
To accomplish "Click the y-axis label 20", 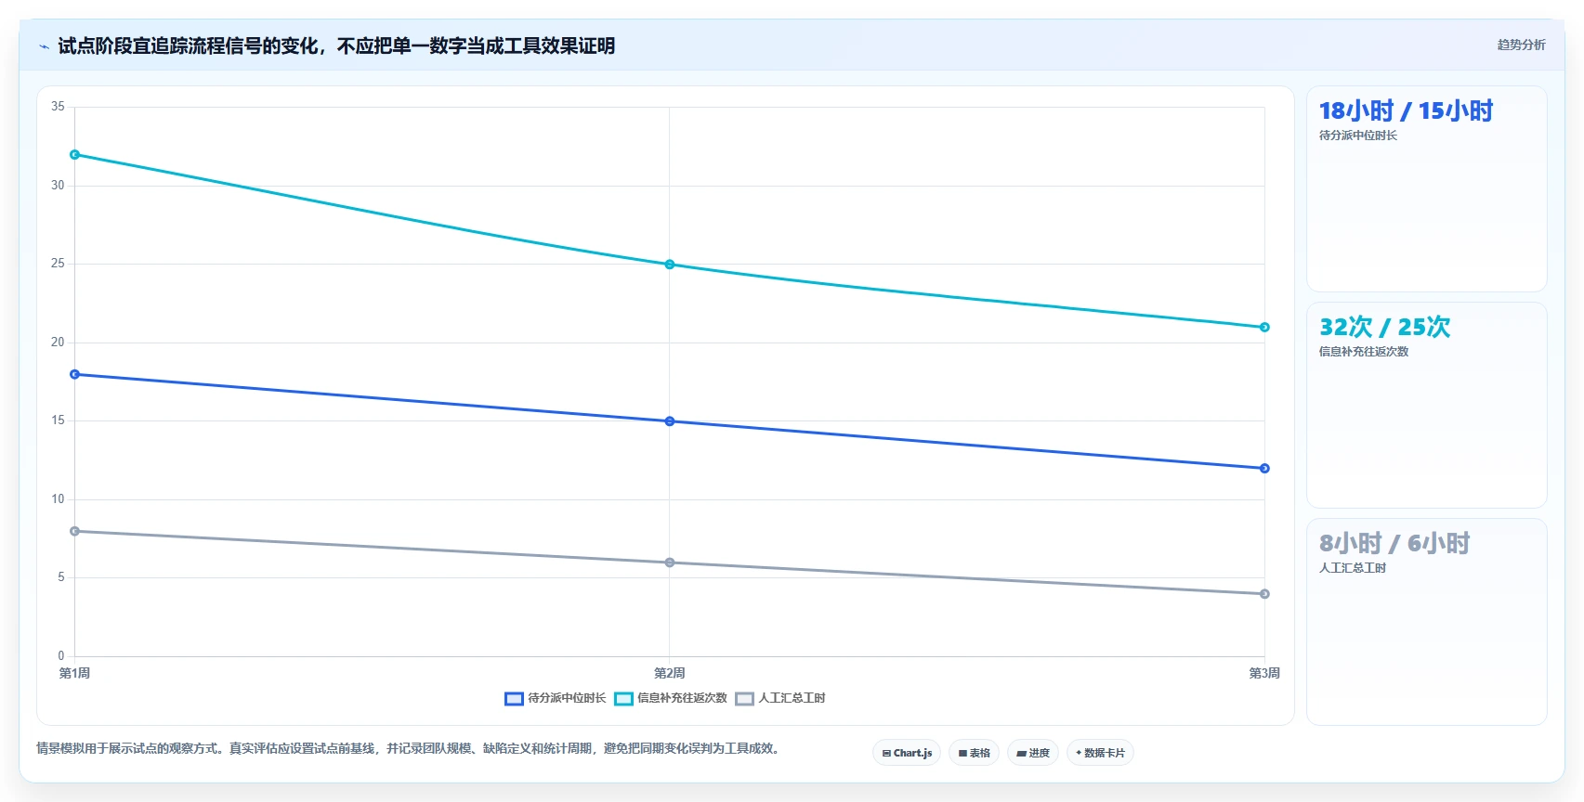I will pyautogui.click(x=58, y=343).
